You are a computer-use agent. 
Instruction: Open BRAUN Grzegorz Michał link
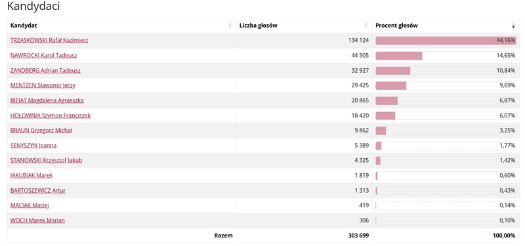(x=41, y=131)
